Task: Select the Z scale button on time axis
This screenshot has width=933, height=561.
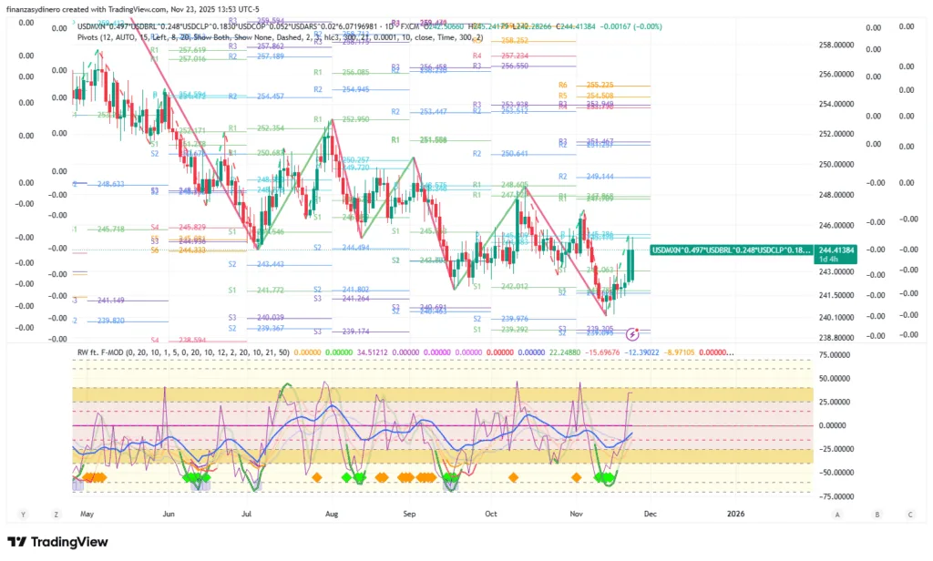Action: pos(56,514)
